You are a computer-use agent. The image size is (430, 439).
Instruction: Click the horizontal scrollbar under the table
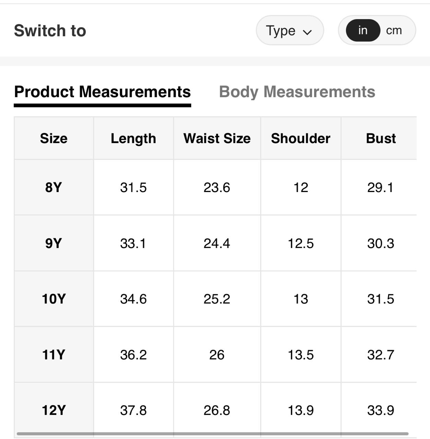(212, 434)
